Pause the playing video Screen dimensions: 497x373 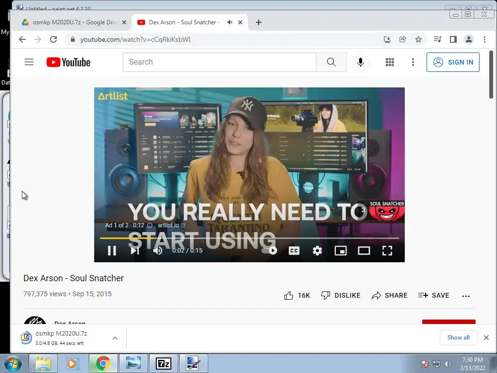tap(112, 251)
